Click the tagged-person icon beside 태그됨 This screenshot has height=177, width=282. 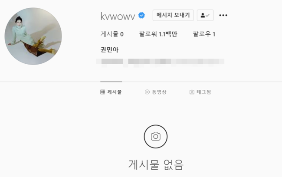[192, 92]
